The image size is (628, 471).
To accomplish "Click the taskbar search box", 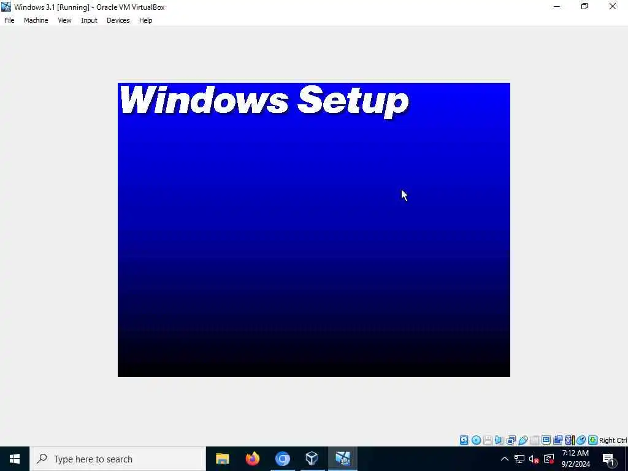I will pos(118,459).
